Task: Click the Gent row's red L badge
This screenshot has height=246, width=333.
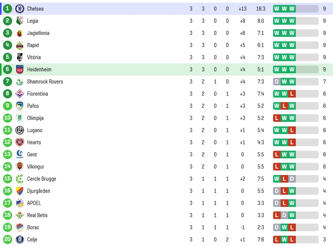Action: tap(276, 155)
